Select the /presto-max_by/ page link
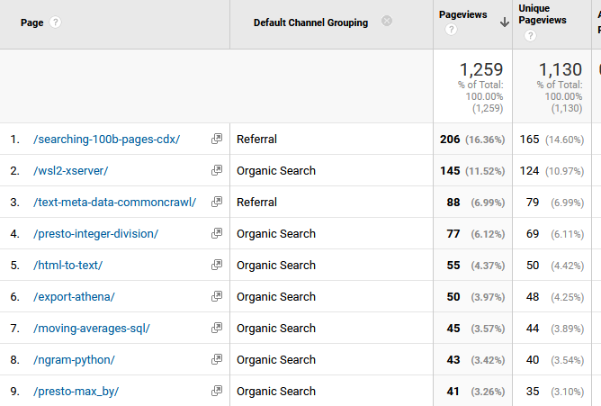This screenshot has height=406, width=601. [76, 392]
